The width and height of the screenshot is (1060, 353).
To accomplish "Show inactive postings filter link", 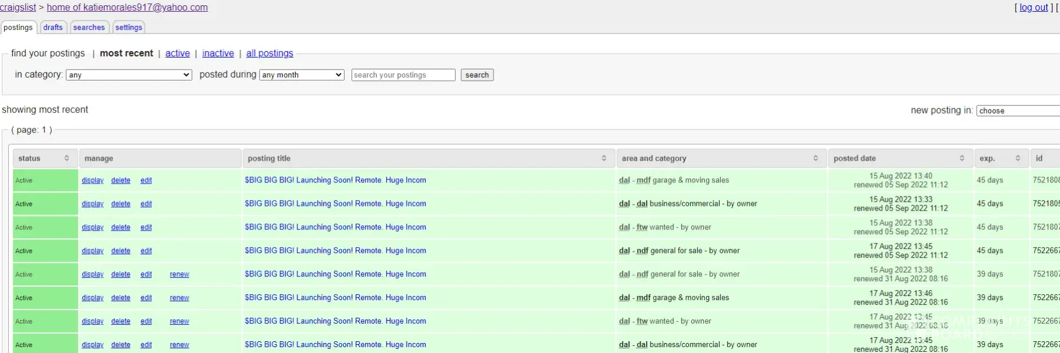I will click(x=218, y=53).
